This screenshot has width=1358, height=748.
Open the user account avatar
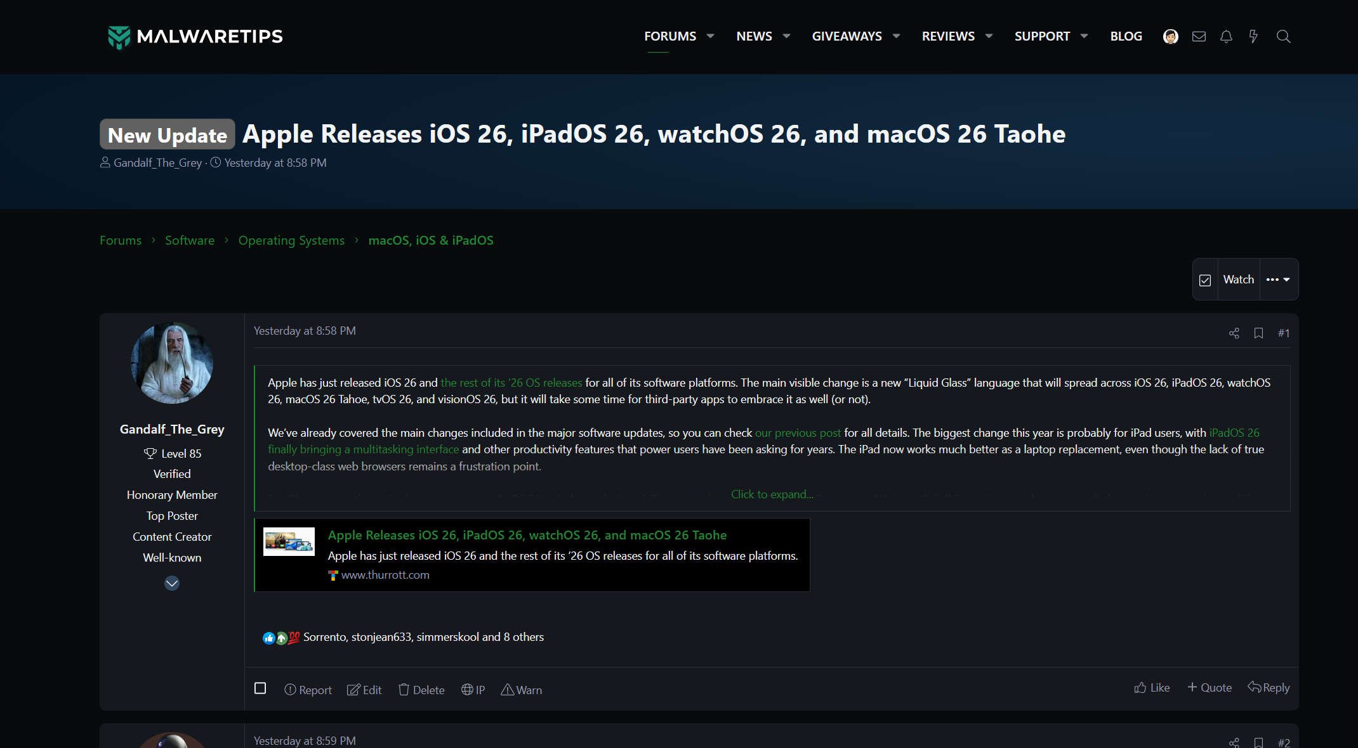[x=1171, y=36]
